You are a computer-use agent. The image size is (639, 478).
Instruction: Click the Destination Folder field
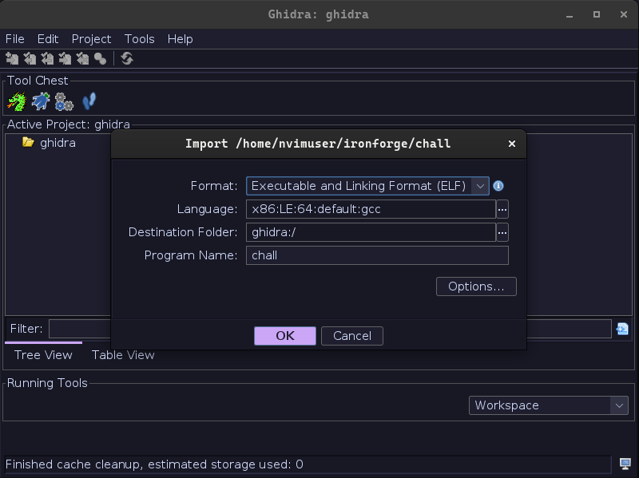pos(371,232)
